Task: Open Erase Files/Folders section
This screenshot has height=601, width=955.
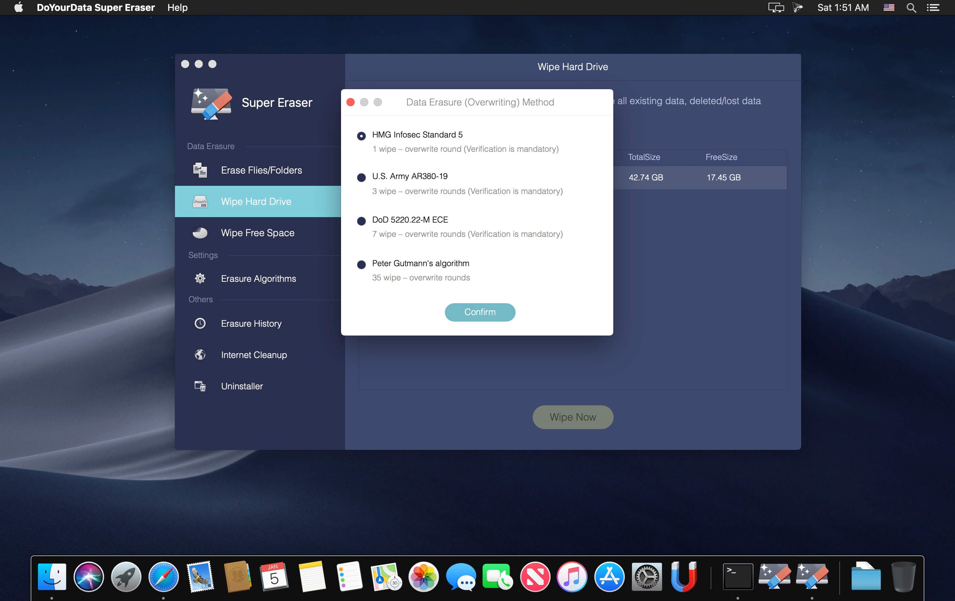Action: pyautogui.click(x=262, y=169)
